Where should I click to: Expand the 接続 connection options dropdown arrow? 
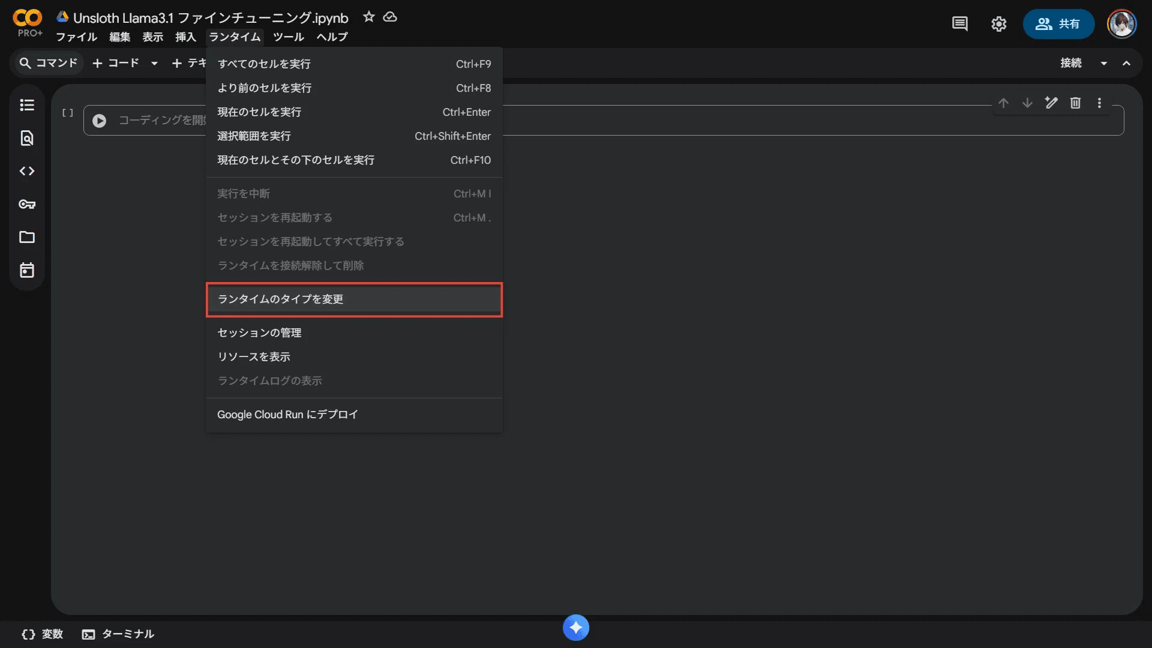[1103, 63]
